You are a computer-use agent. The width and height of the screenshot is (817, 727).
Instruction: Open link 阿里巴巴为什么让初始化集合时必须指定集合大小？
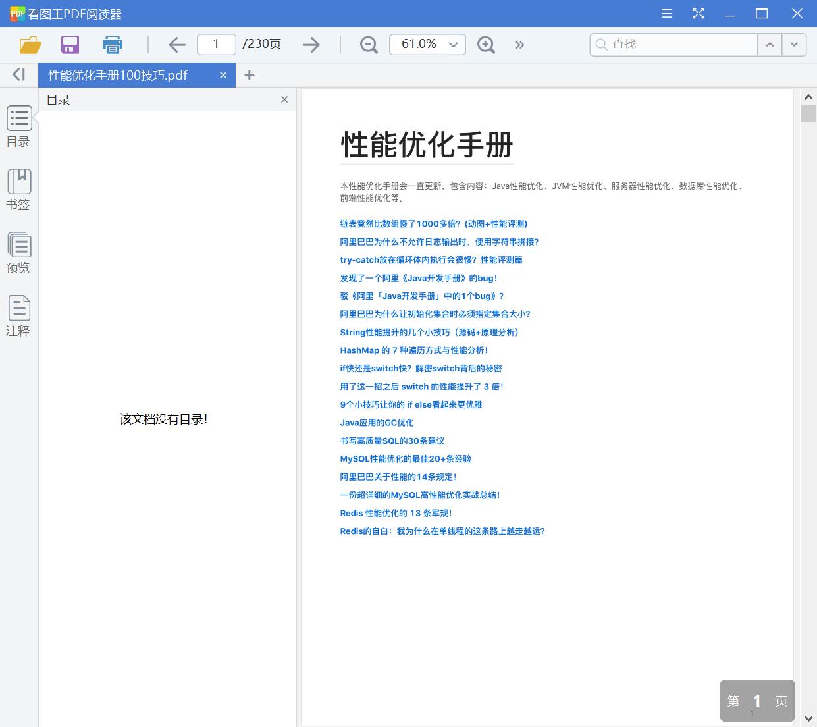point(435,314)
